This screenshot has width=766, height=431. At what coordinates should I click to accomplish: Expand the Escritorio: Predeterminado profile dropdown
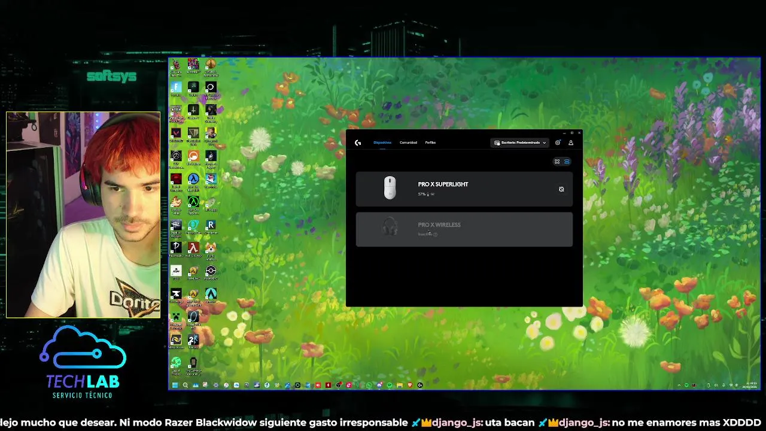tap(520, 142)
